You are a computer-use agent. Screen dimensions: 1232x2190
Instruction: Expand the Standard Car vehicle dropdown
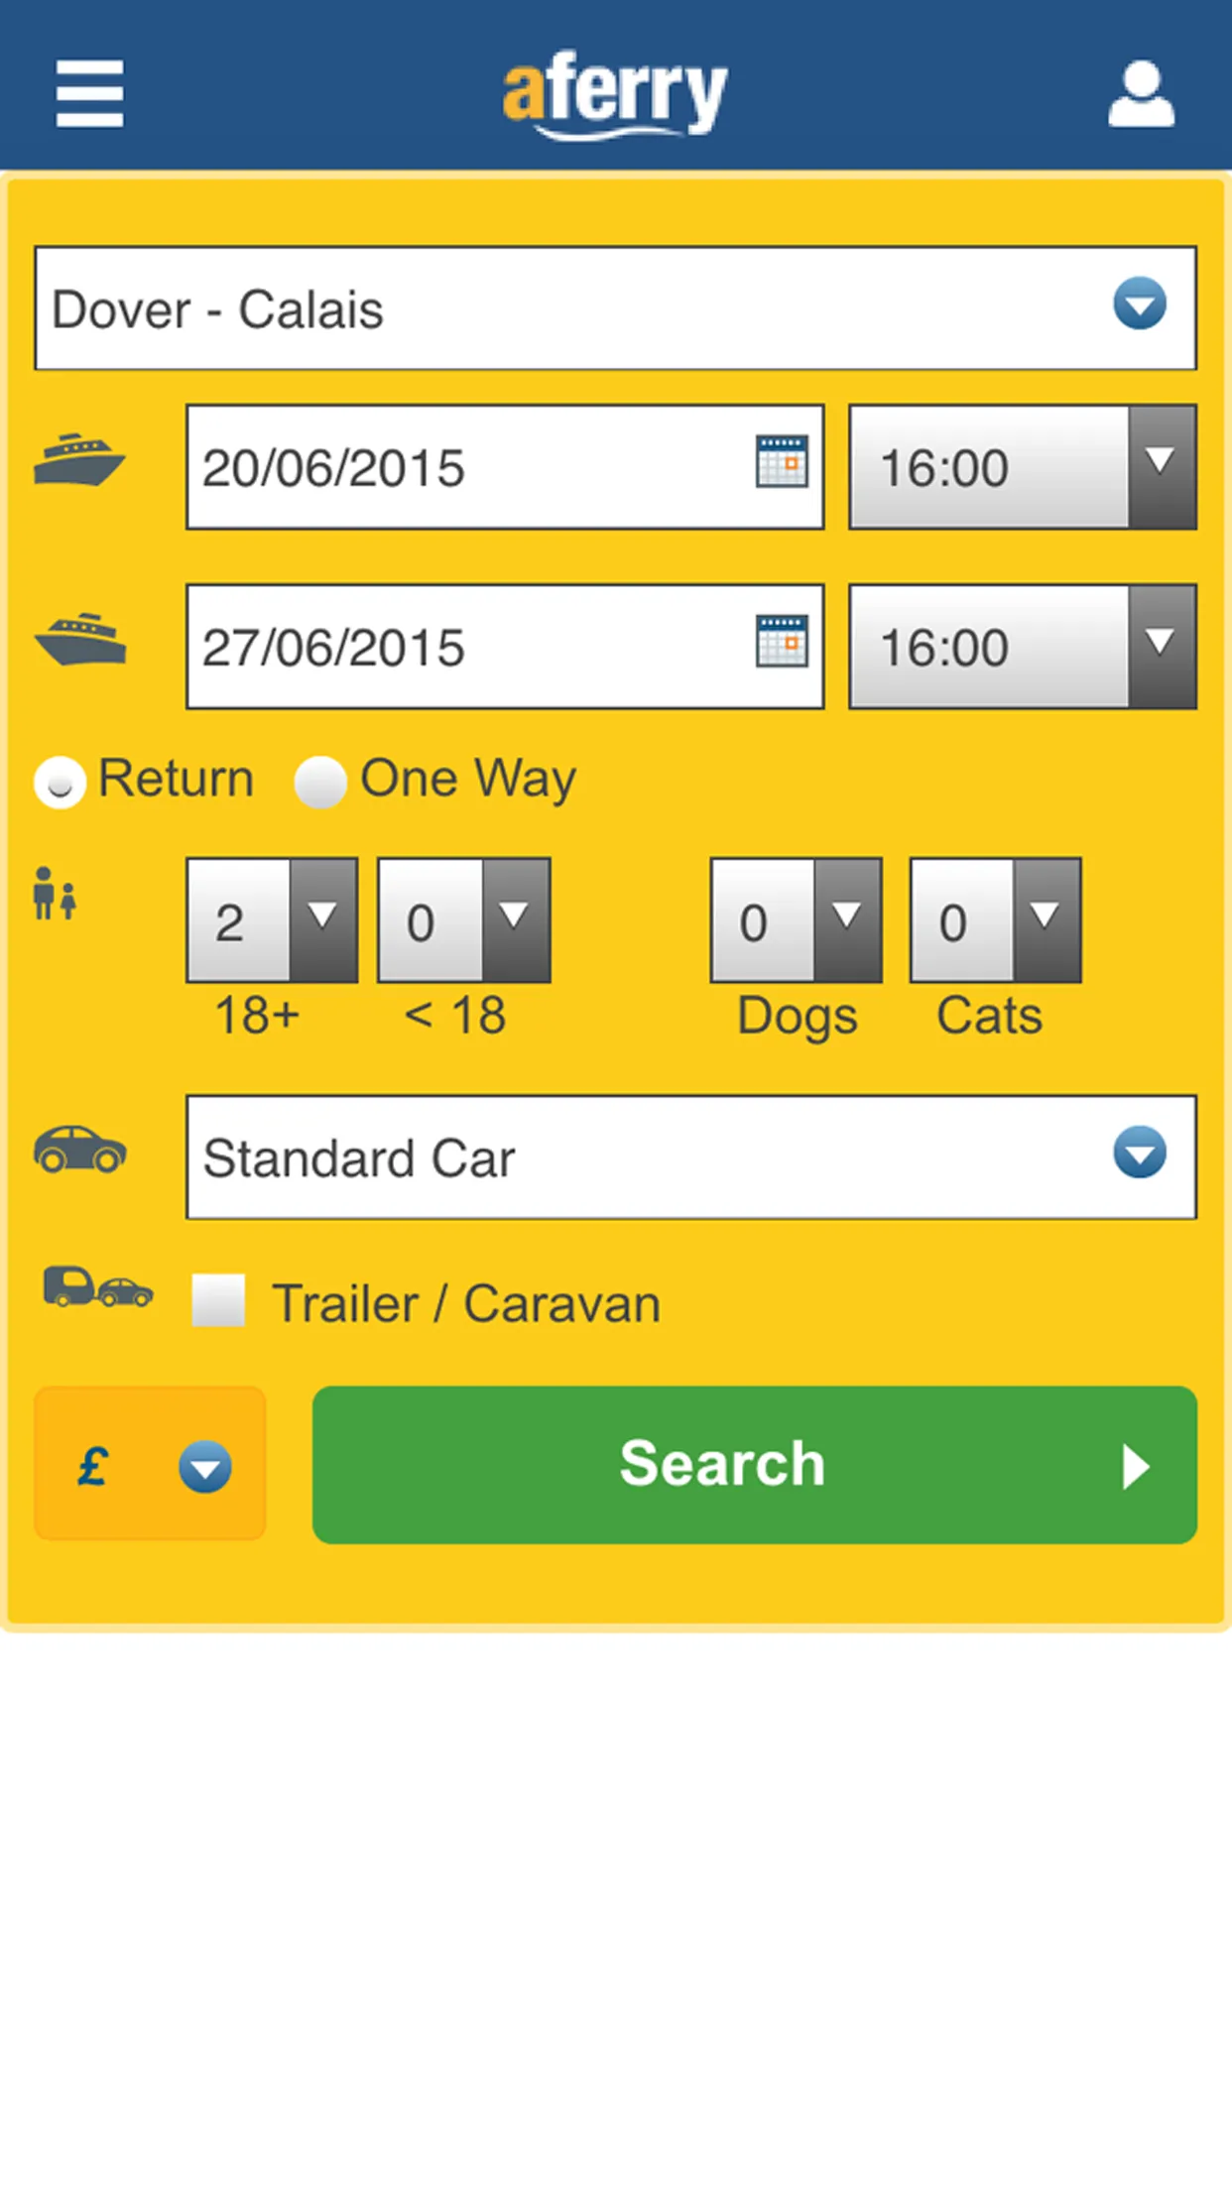click(691, 1157)
